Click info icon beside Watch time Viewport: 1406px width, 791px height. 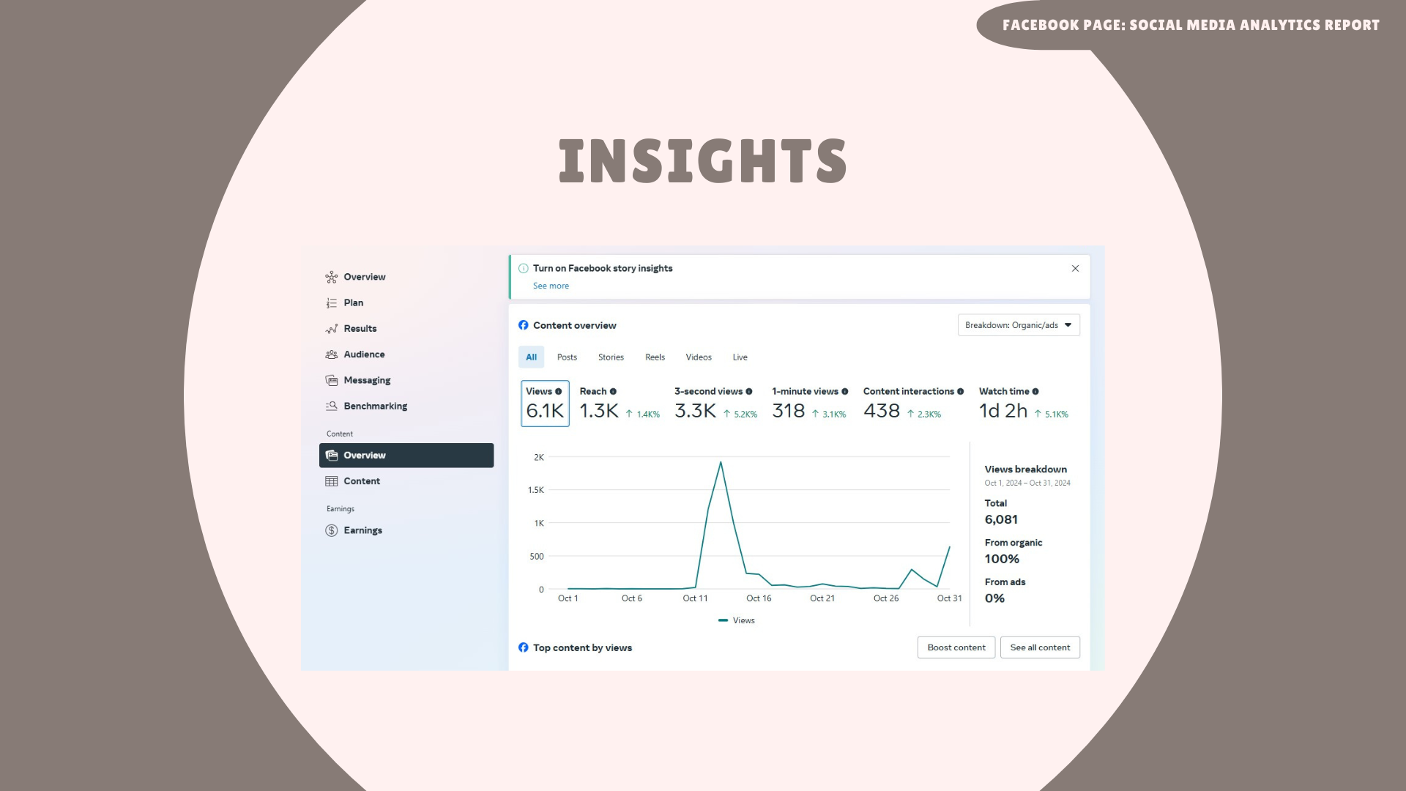click(1035, 392)
